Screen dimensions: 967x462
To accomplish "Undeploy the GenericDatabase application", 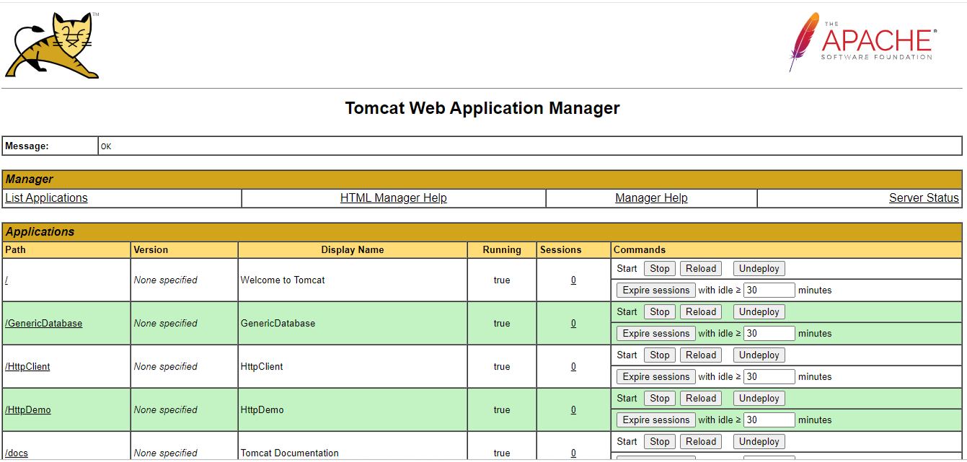I will [759, 312].
